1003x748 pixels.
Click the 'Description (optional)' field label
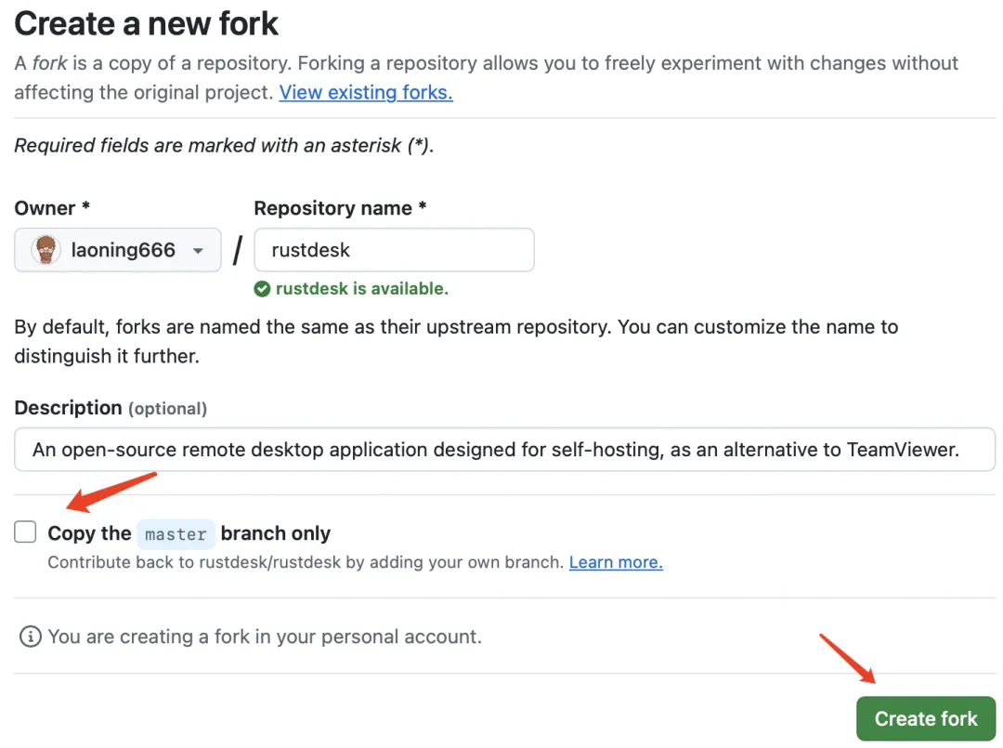tap(111, 408)
